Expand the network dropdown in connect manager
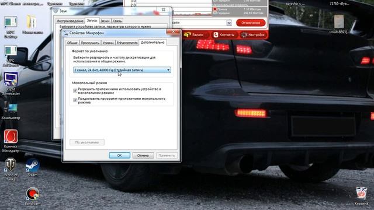The image size is (374, 210). click(229, 23)
